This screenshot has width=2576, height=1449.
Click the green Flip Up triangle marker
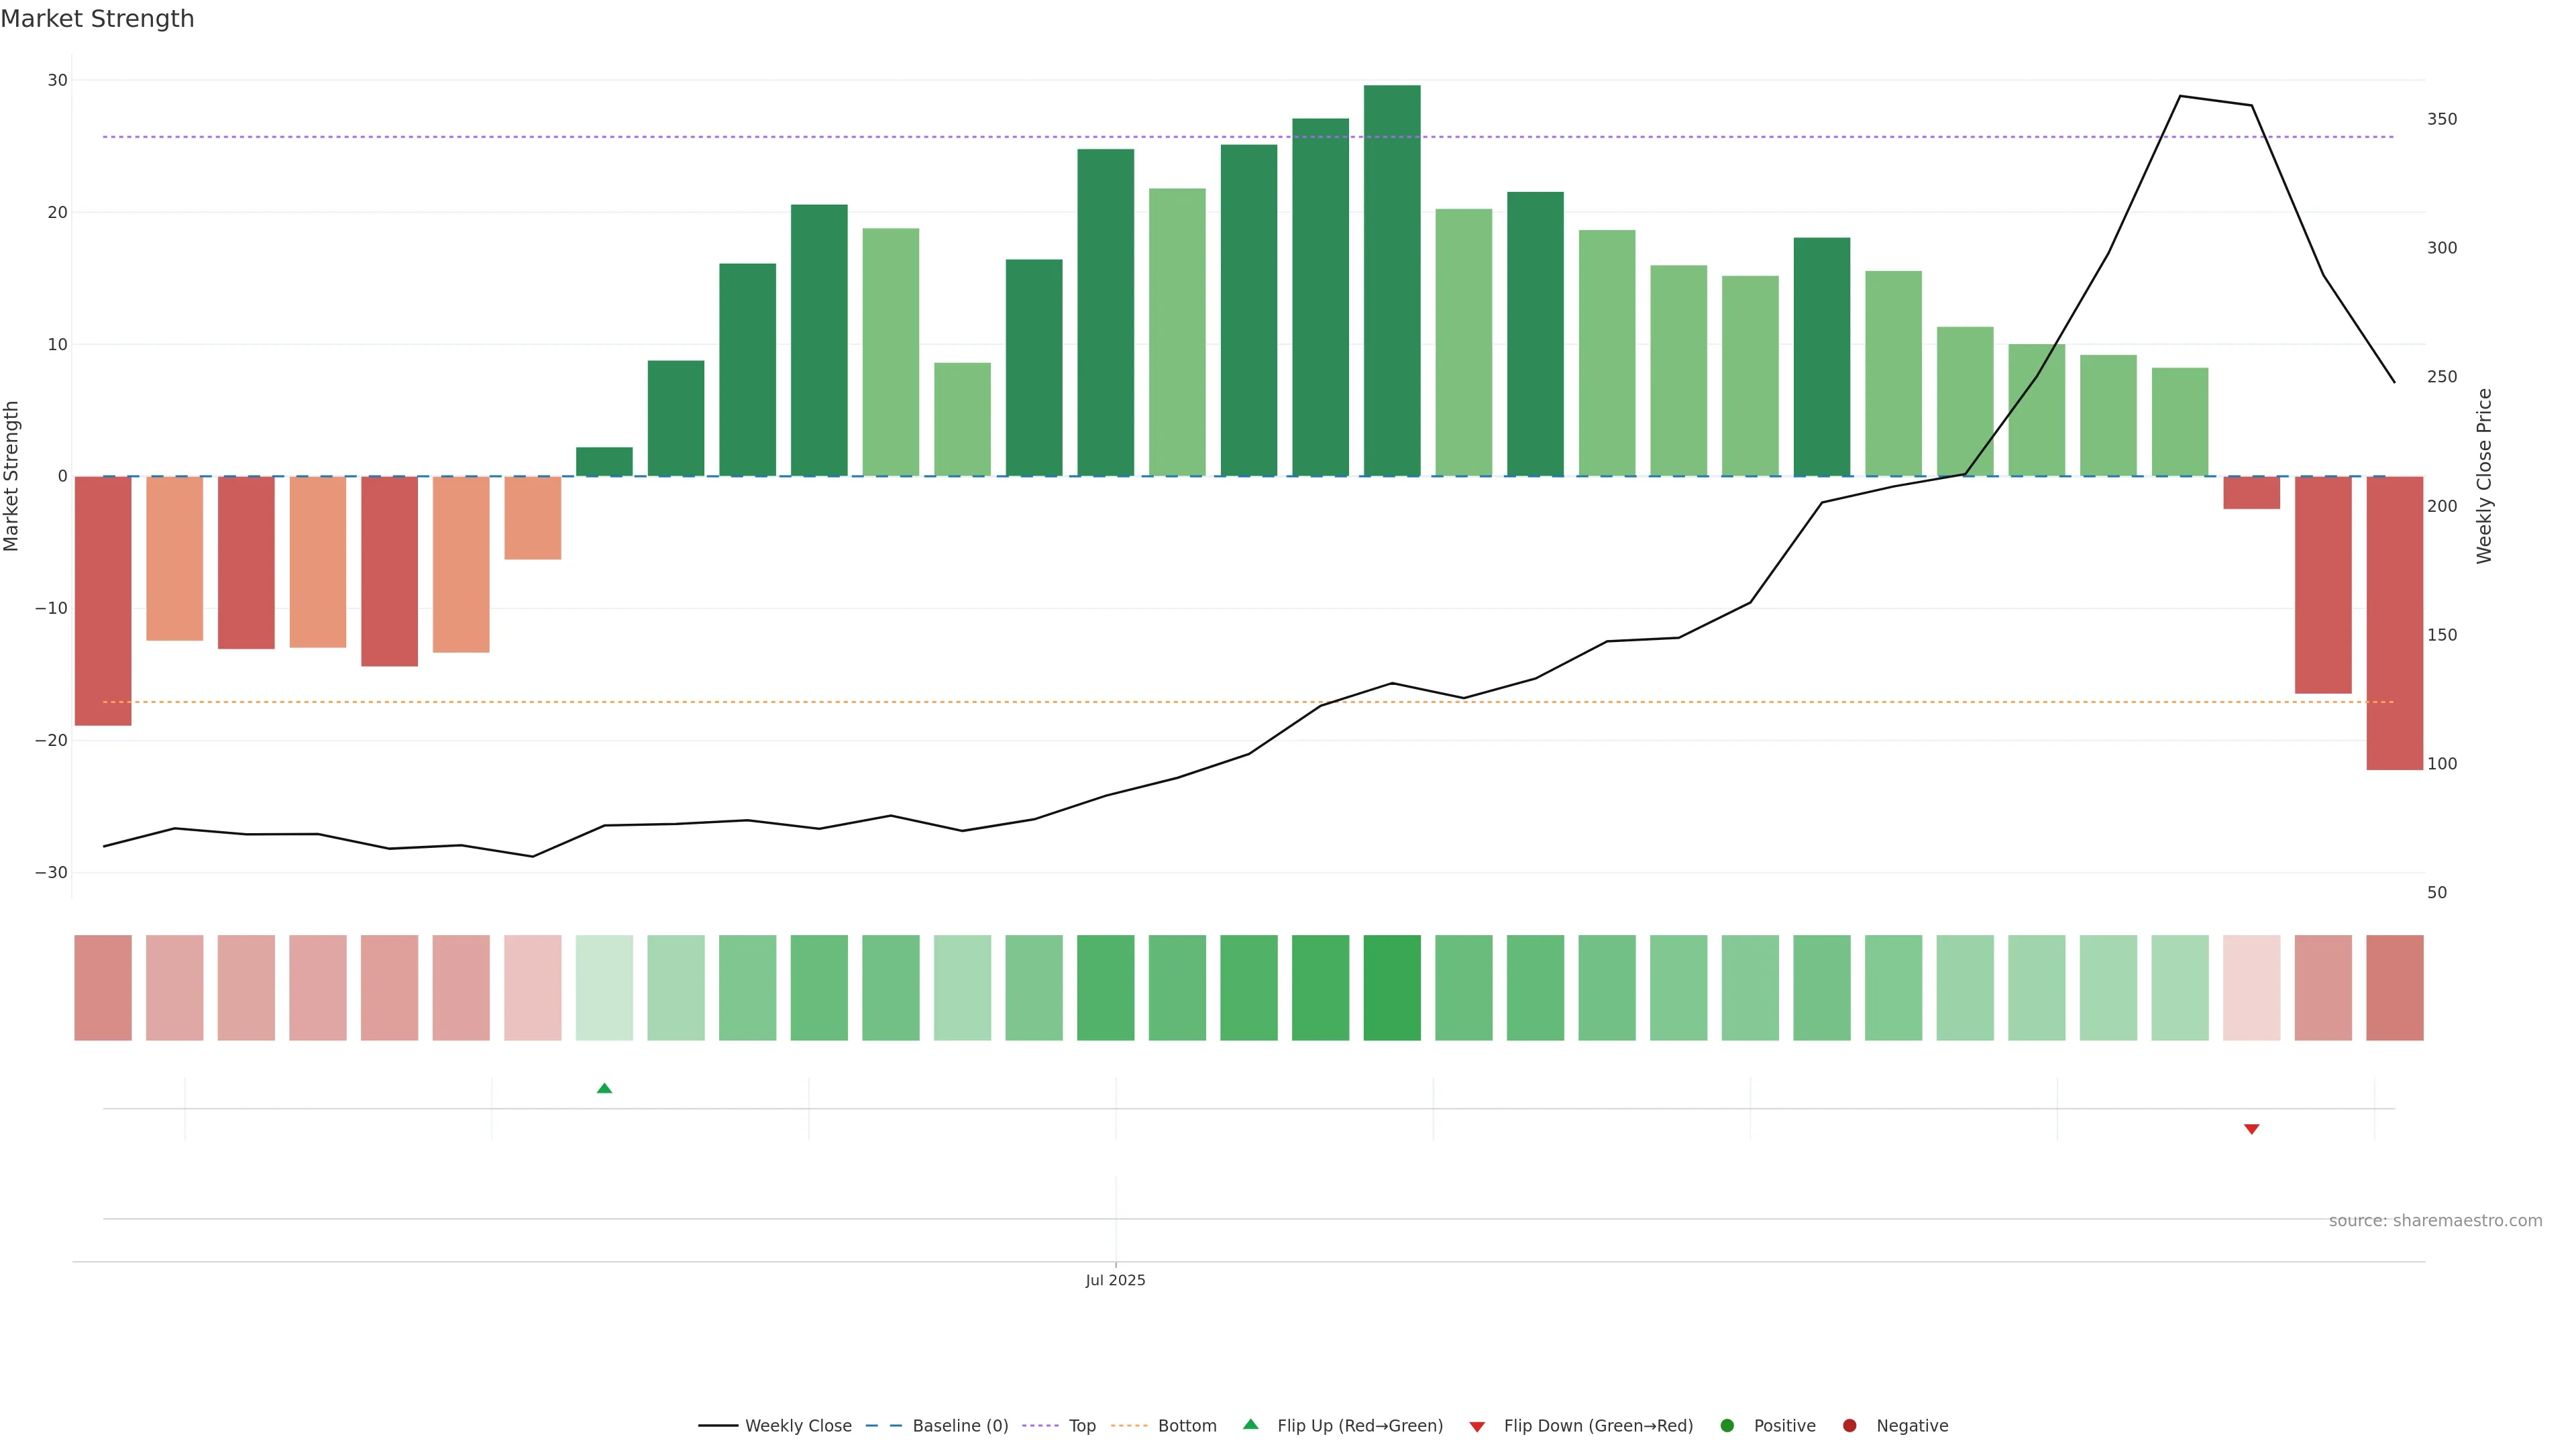pyautogui.click(x=604, y=1088)
